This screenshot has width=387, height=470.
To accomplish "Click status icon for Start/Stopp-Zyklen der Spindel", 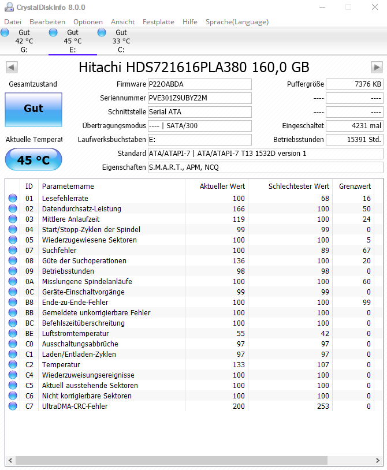I will [13, 229].
